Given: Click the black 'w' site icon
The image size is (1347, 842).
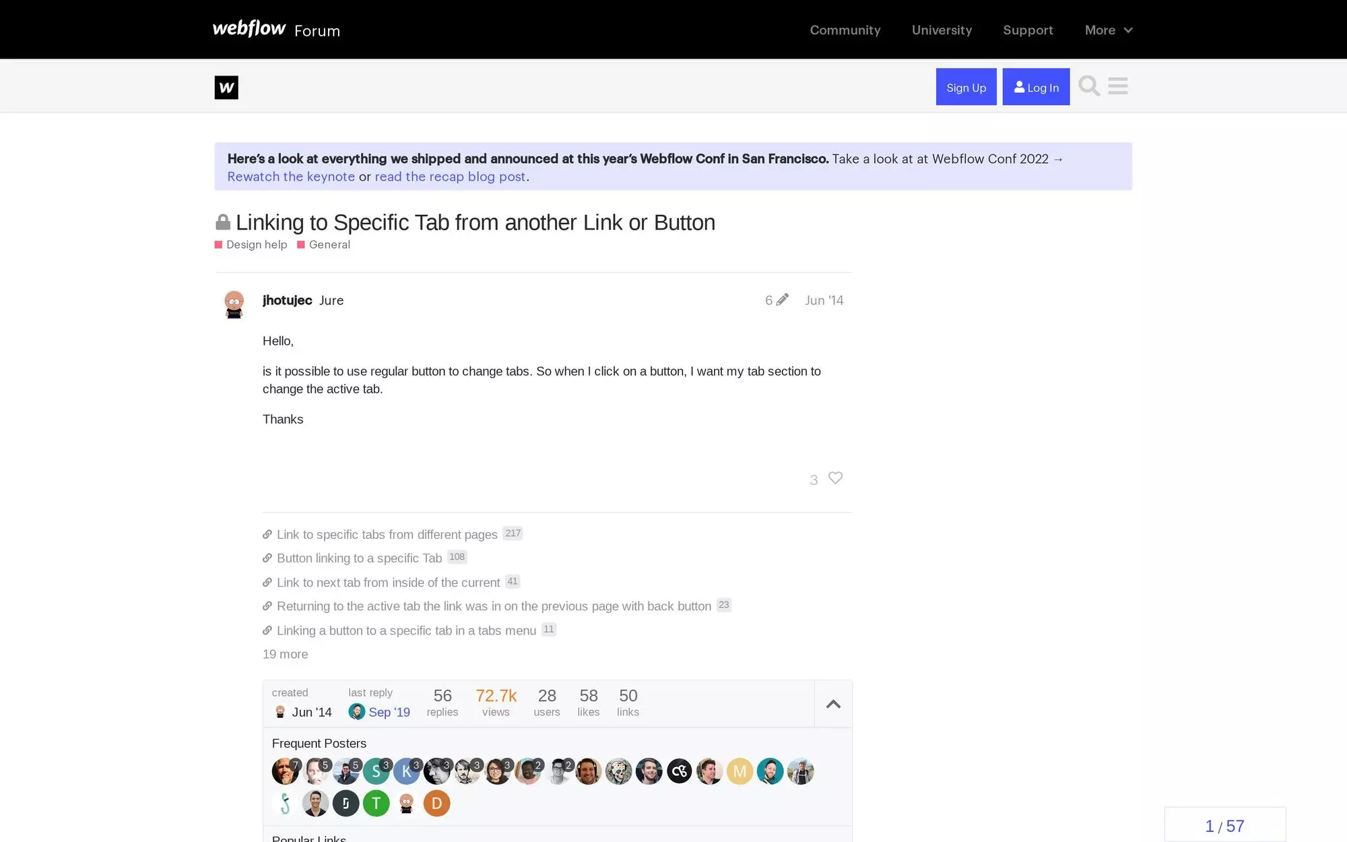Looking at the screenshot, I should point(226,88).
